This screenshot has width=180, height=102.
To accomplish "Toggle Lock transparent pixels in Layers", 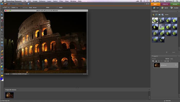I will tap(168, 61).
